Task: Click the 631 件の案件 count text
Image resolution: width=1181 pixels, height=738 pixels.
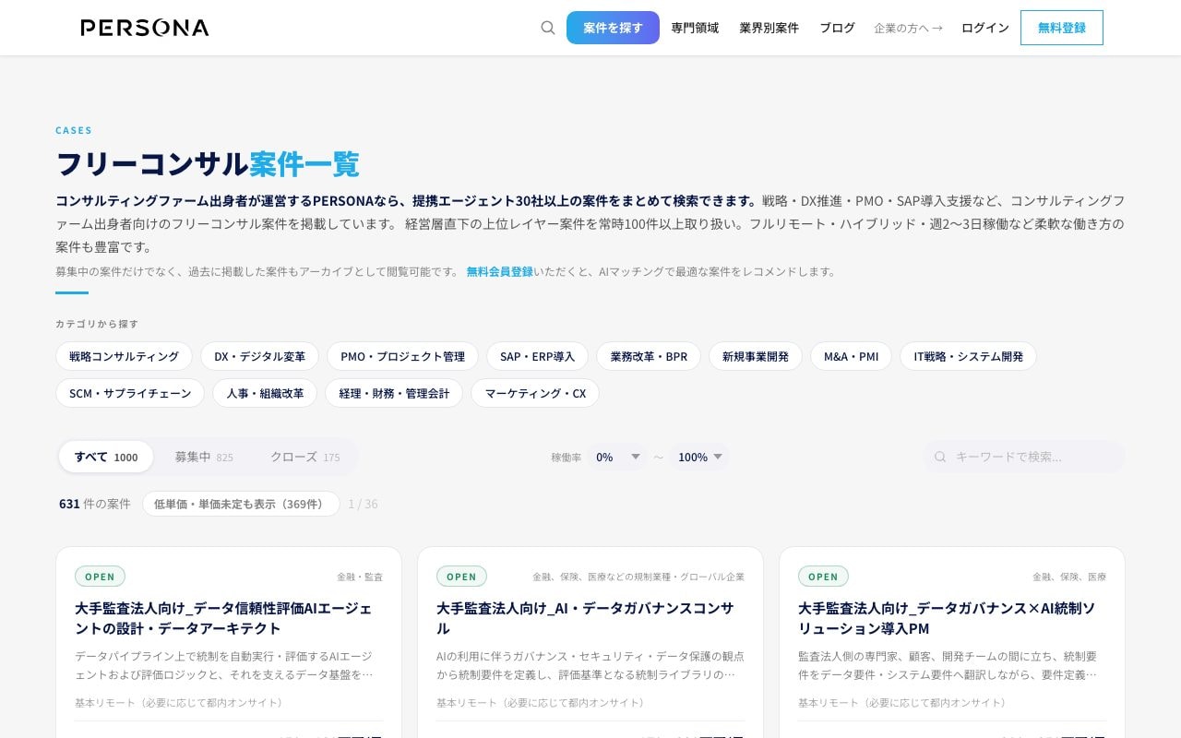Action: coord(95,504)
